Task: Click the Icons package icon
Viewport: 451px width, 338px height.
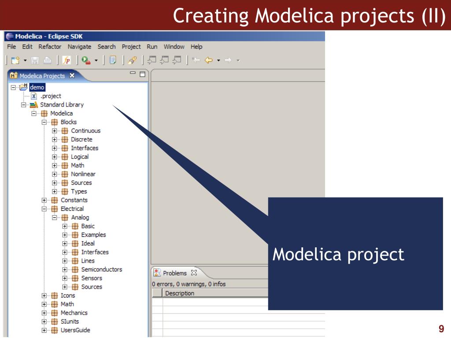Action: 54,295
